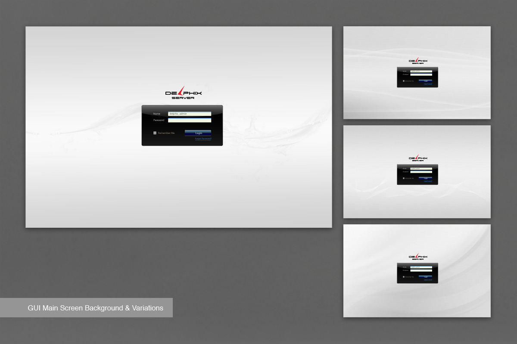Click the "Remember Me" label text on main panel
This screenshot has width=517, height=344.
[x=166, y=133]
